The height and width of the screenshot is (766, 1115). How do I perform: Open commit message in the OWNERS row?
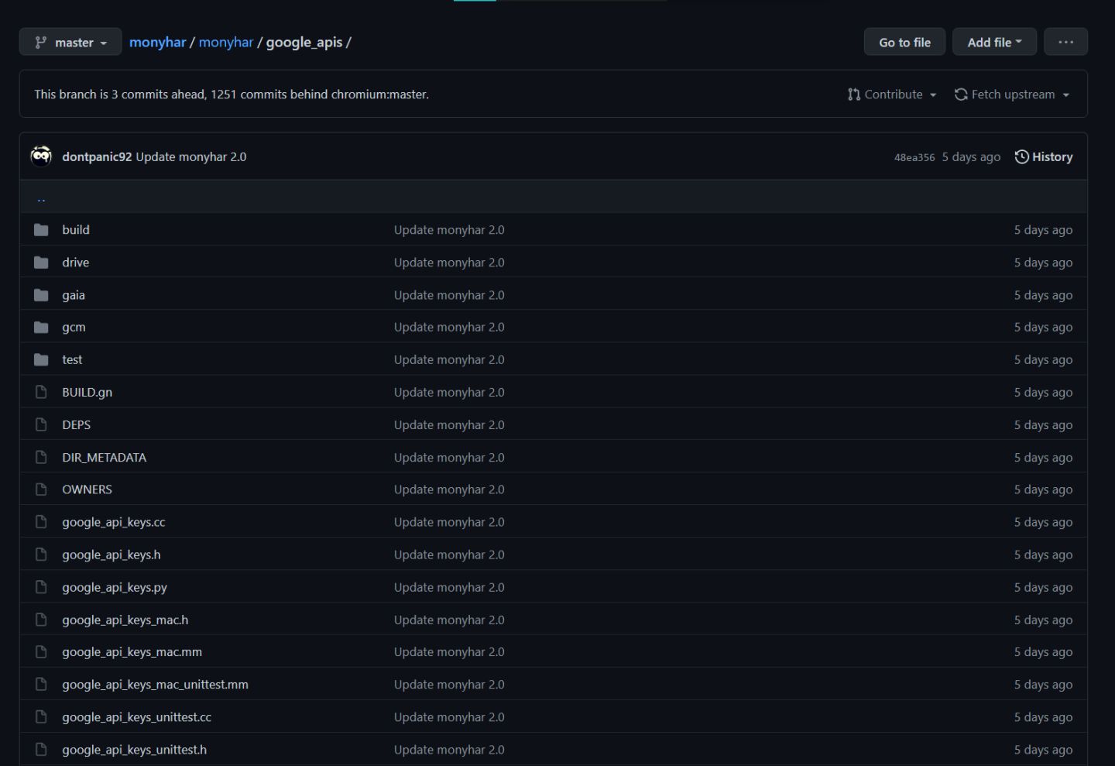pos(449,489)
